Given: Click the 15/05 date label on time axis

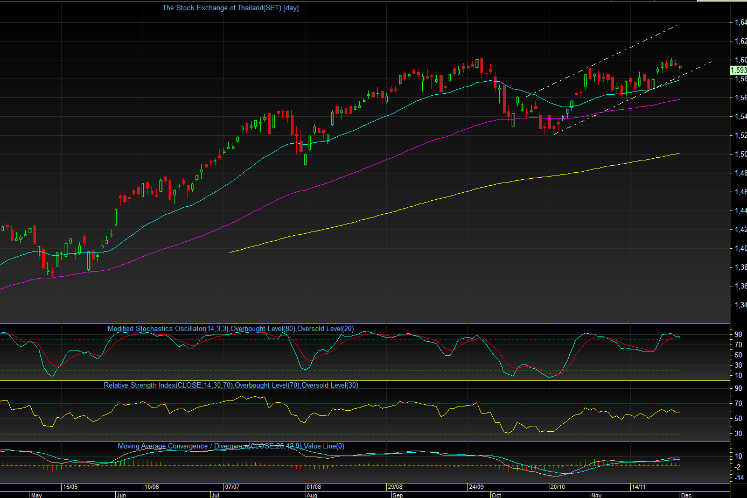Looking at the screenshot, I should [70, 487].
